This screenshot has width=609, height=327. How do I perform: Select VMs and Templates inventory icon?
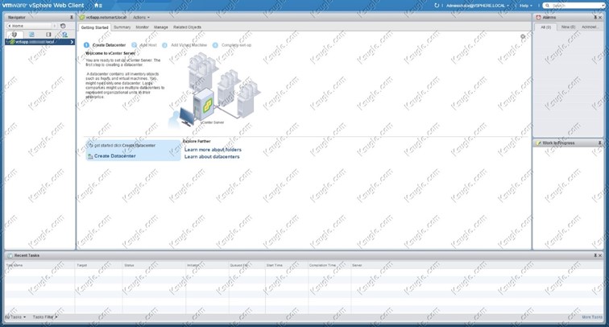pos(31,35)
